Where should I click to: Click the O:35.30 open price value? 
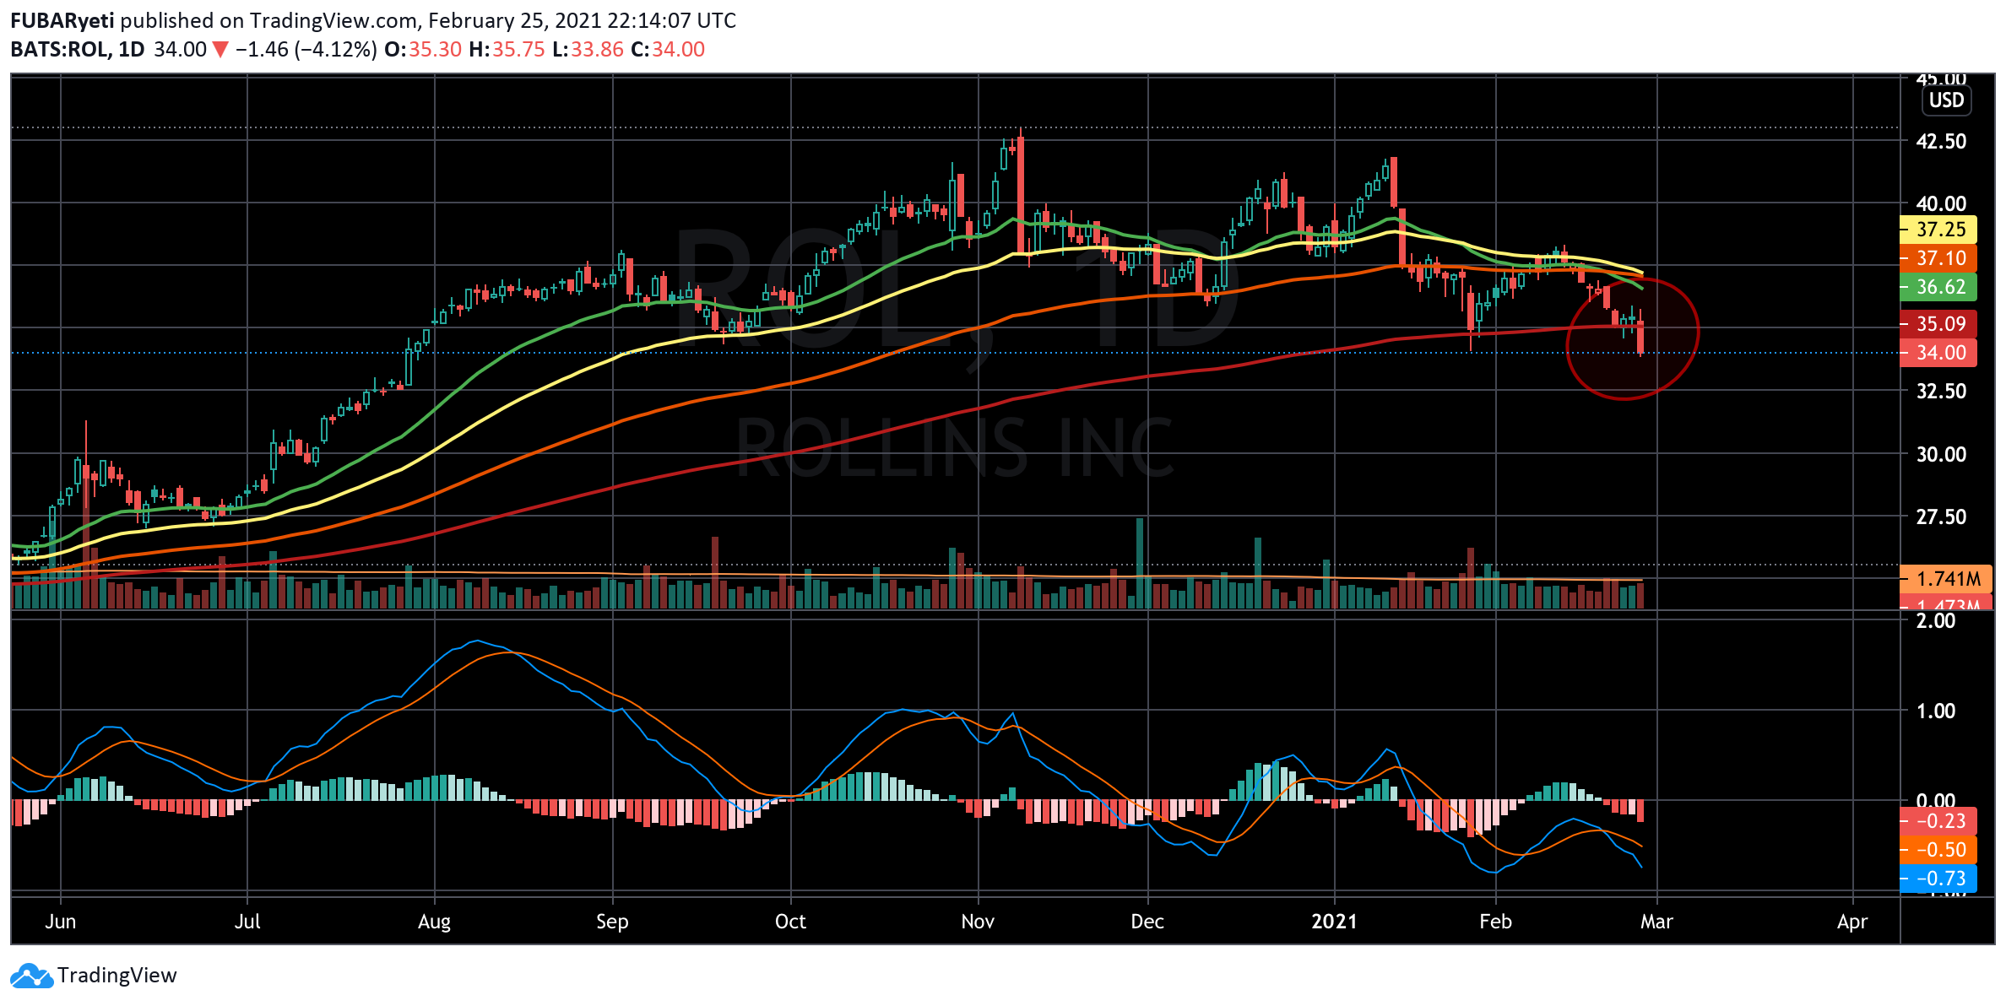[423, 49]
